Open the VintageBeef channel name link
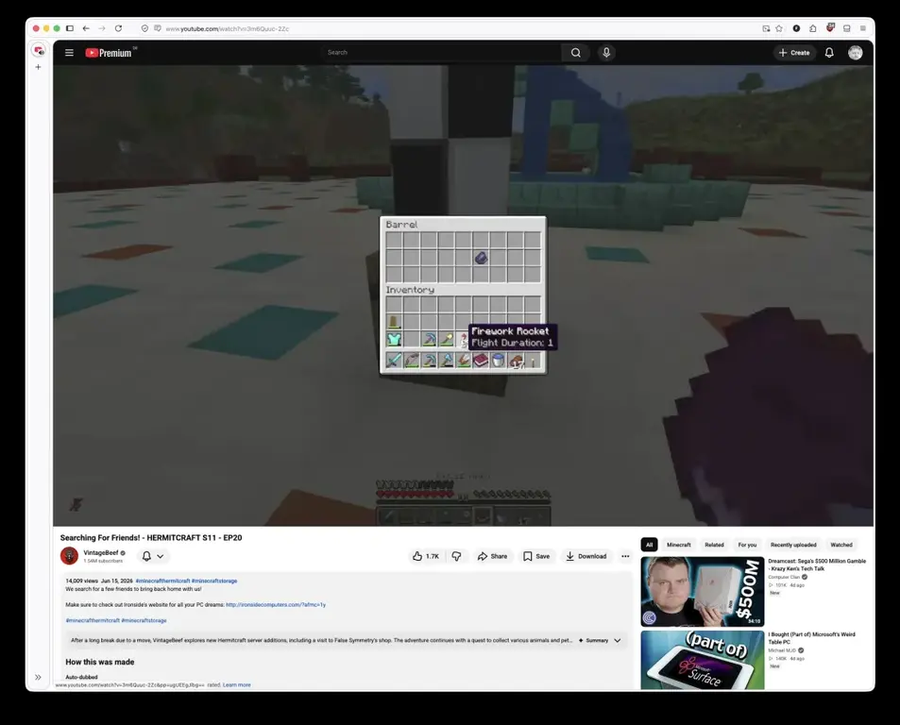Viewport: 900px width, 725px height. pos(100,553)
